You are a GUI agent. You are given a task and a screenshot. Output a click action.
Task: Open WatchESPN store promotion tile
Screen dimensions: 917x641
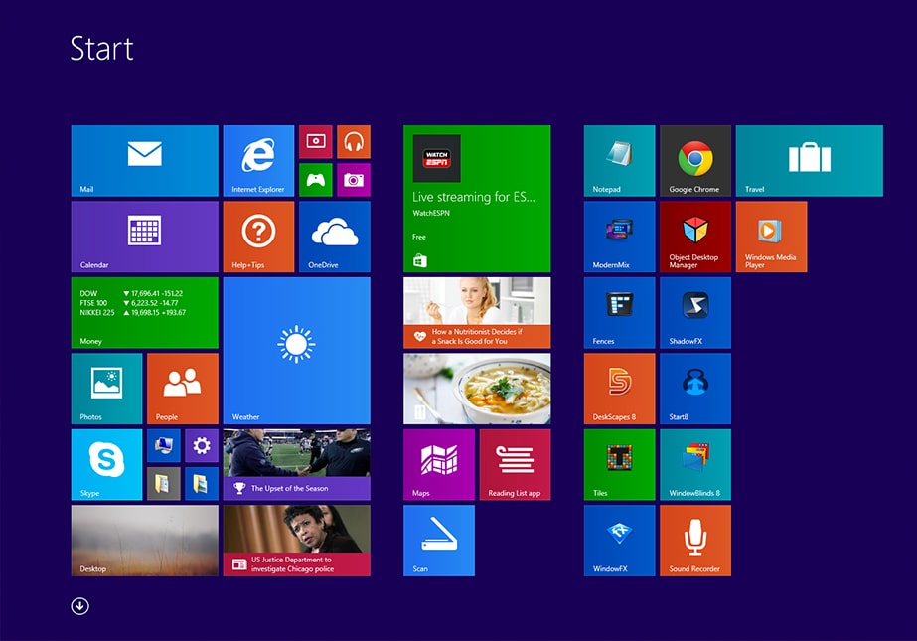[x=477, y=199]
